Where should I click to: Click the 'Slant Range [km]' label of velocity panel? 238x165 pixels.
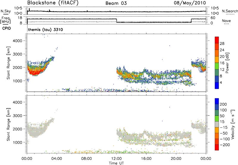(8, 124)
